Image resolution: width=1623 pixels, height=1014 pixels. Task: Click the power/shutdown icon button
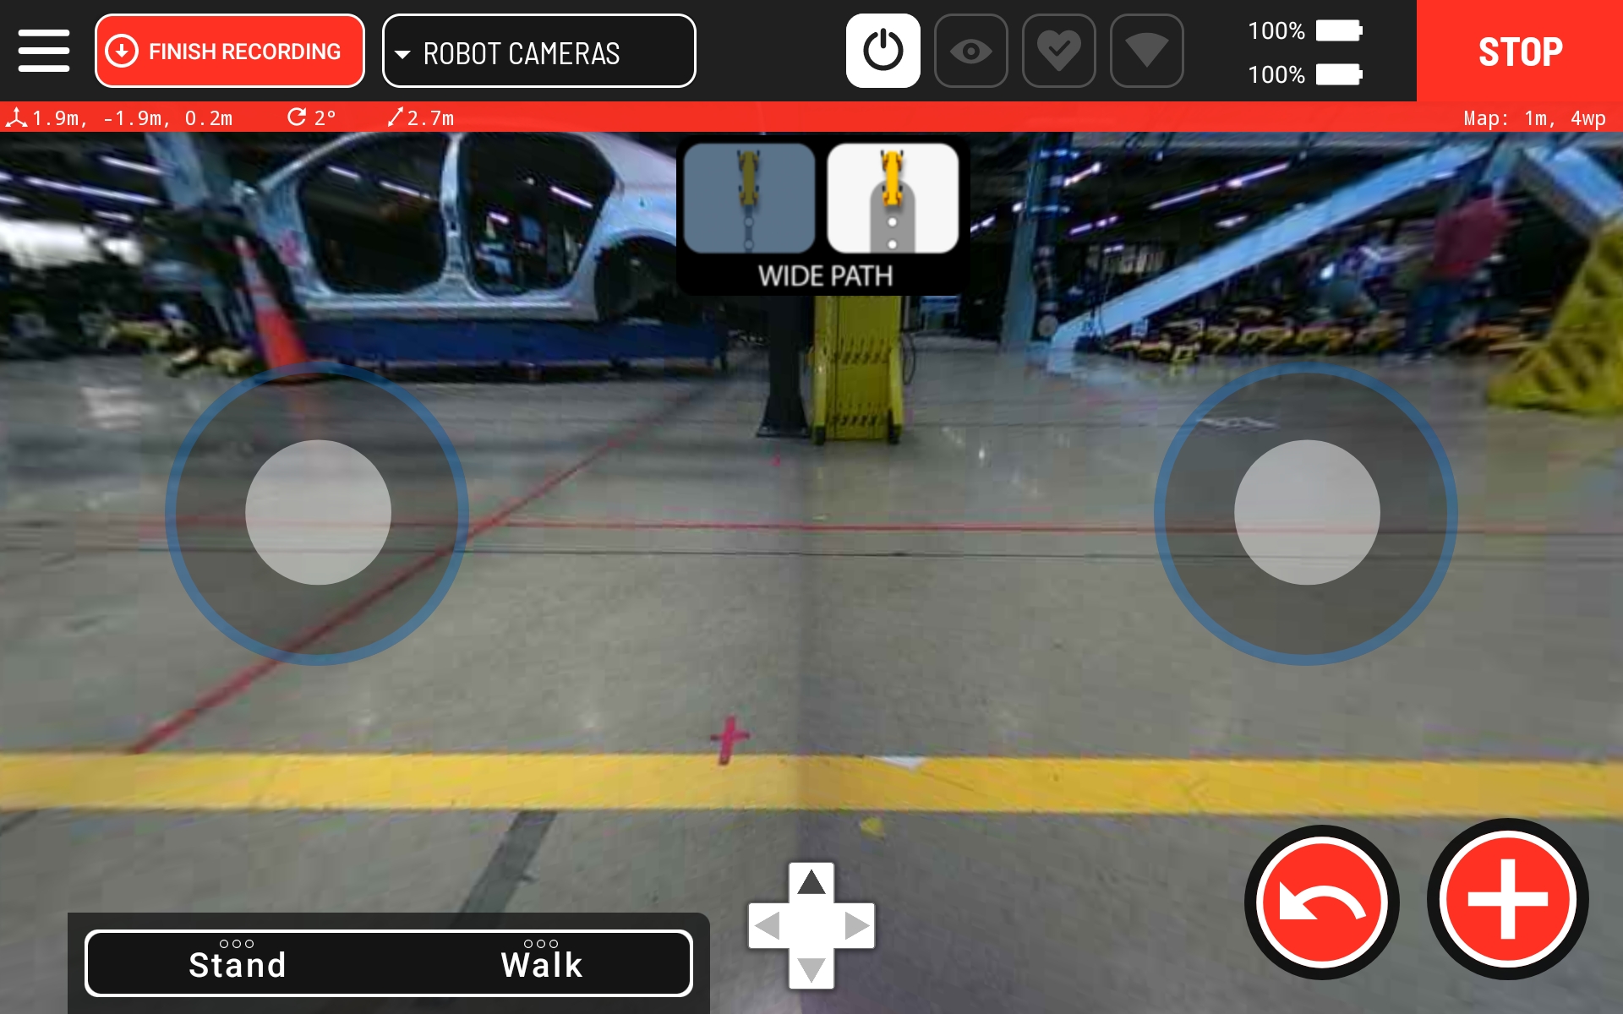(883, 52)
